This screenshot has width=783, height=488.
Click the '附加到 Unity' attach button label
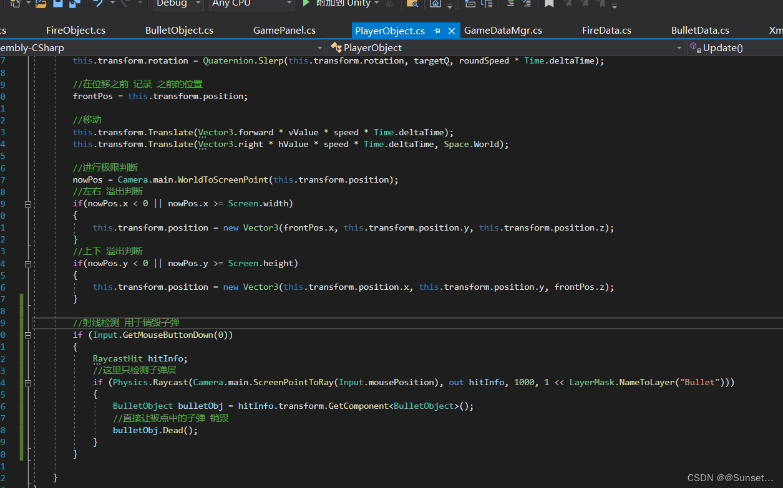[343, 3]
